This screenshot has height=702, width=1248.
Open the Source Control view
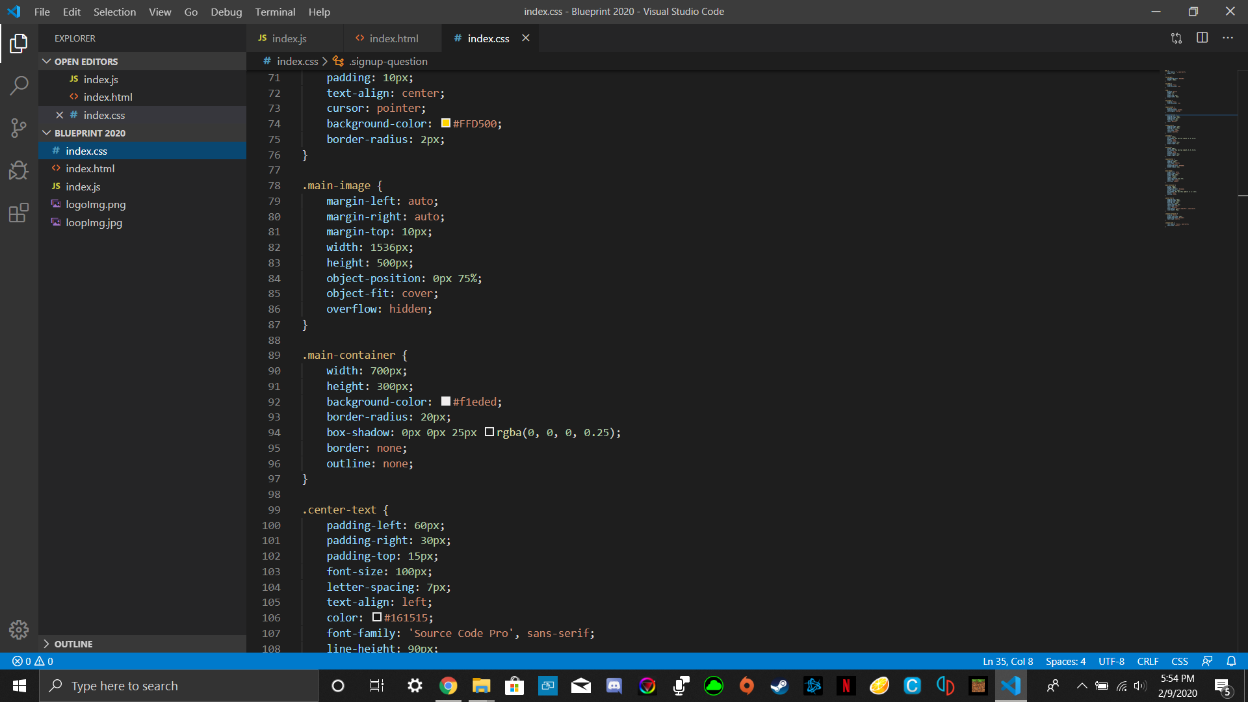19,127
